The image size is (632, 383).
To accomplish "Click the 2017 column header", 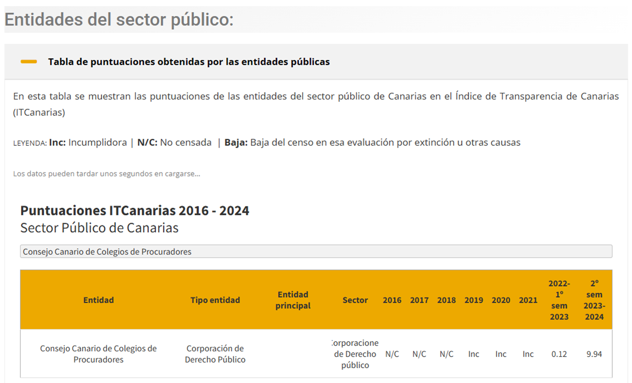I will click(x=419, y=300).
